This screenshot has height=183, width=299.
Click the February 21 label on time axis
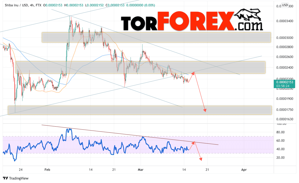pos(114,170)
